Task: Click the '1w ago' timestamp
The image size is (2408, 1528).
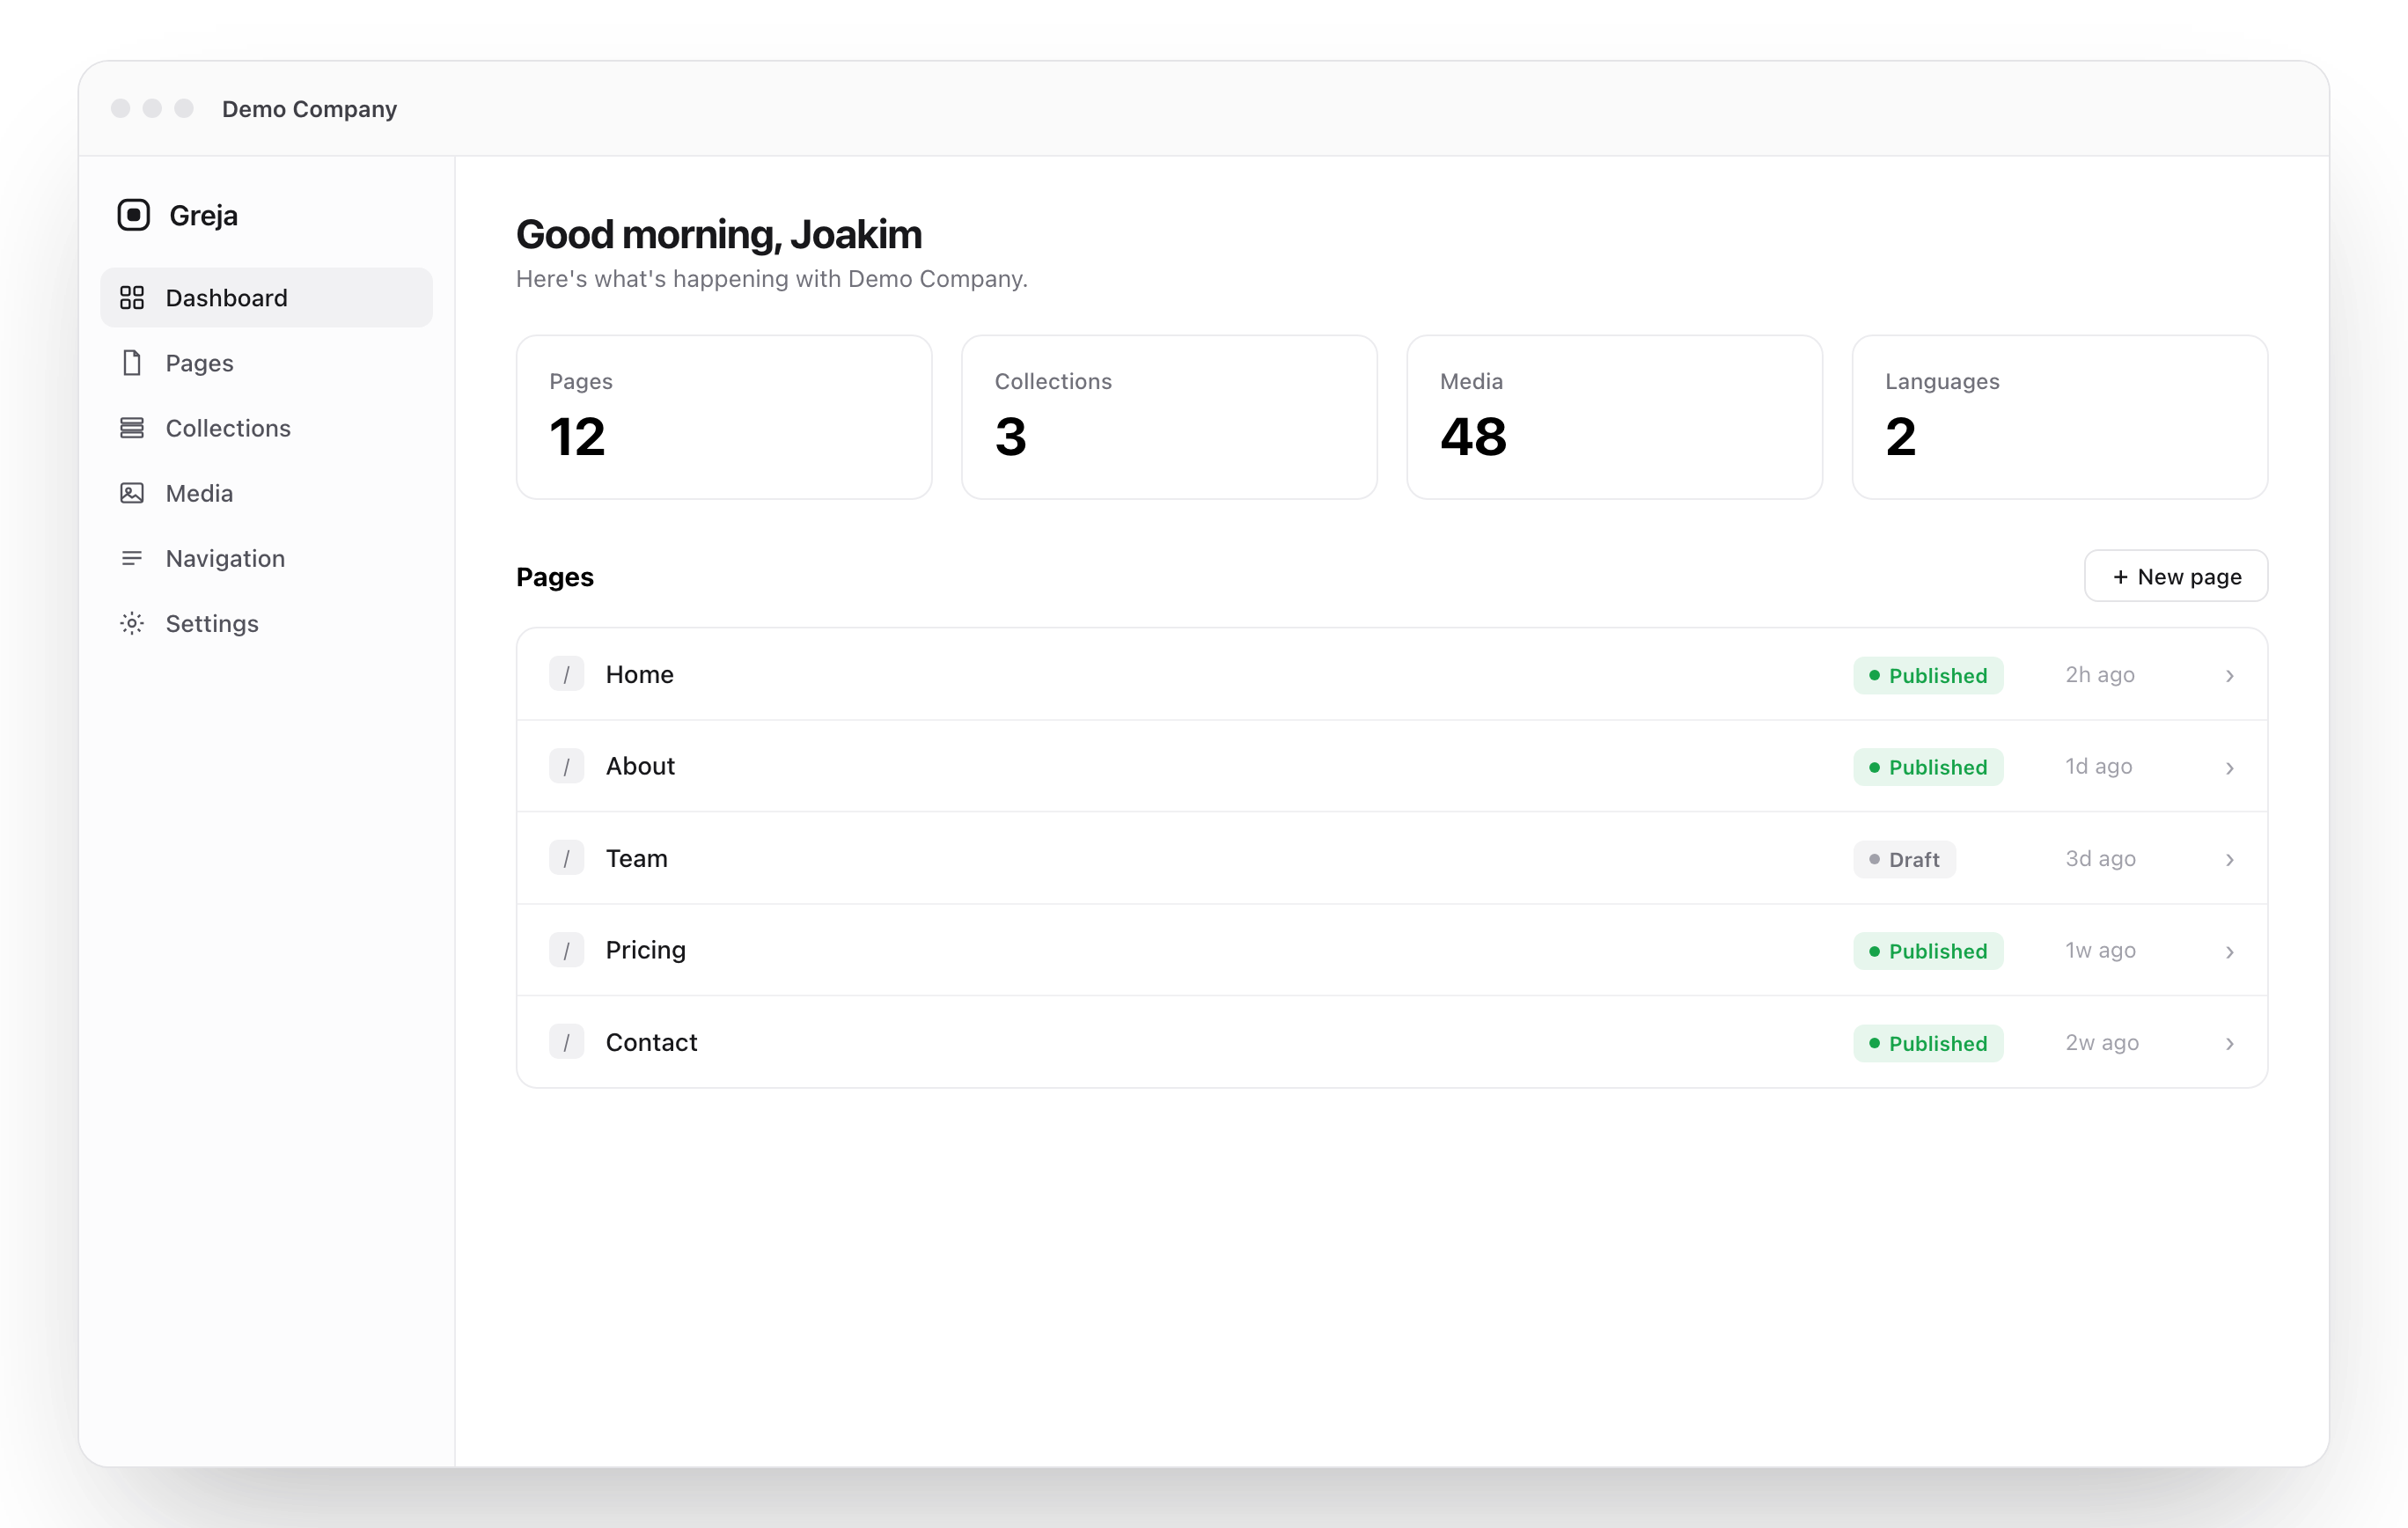Action: click(x=2100, y=950)
